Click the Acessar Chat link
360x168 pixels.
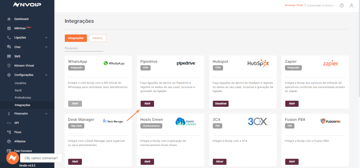click(294, 5)
